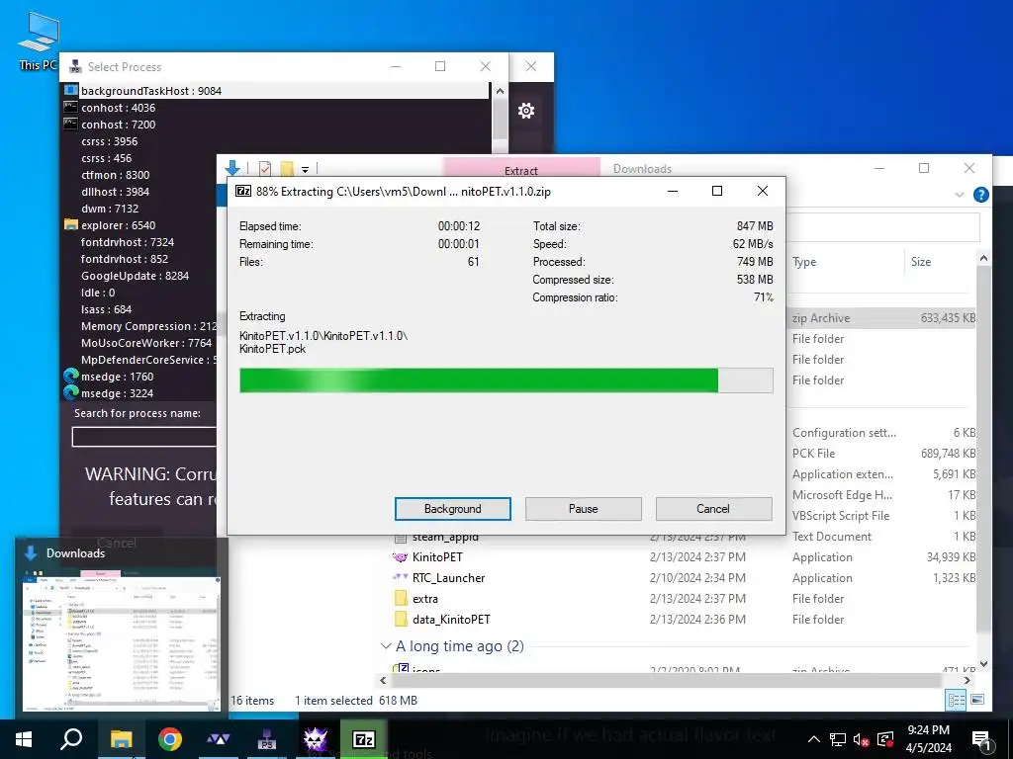Click the muted volume tray icon
The width and height of the screenshot is (1013, 759).
[x=862, y=739]
